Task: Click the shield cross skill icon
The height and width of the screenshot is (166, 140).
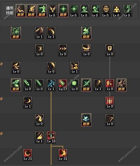Action: [110, 50]
